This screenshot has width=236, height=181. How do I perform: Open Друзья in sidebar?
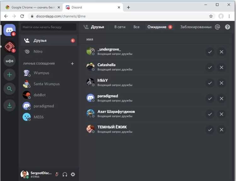point(49,41)
